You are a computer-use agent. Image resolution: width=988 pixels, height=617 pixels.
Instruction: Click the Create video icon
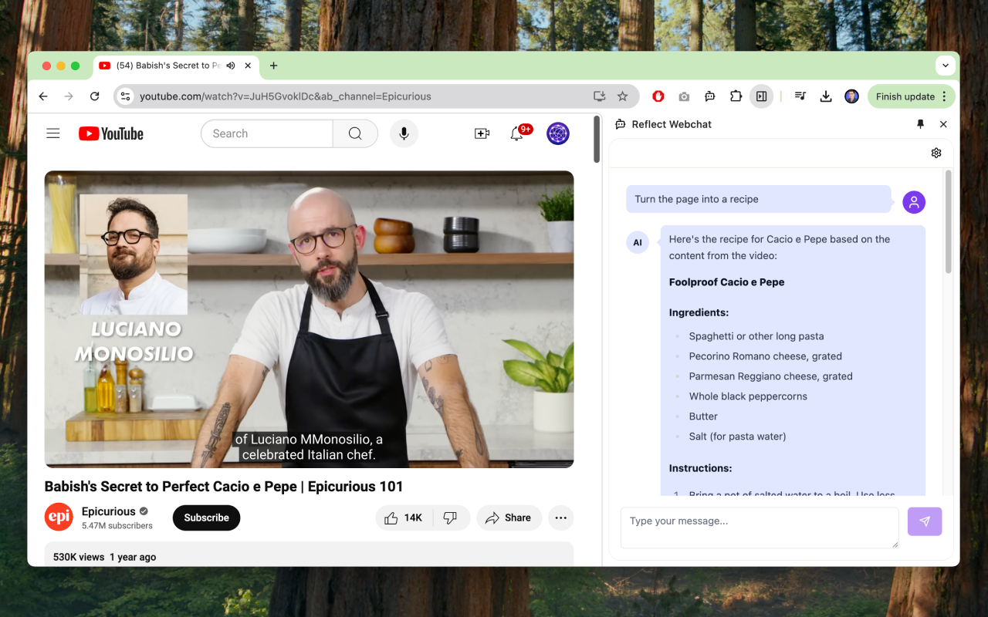click(482, 133)
